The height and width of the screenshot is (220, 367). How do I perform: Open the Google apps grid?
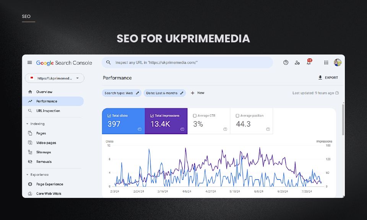pos(326,63)
